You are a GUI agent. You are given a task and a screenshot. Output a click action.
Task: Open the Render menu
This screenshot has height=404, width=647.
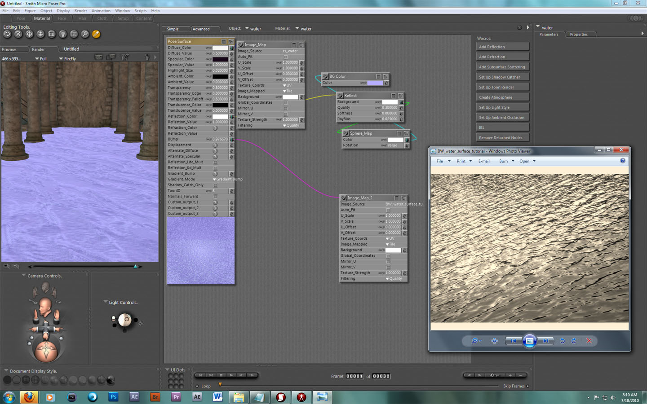pyautogui.click(x=80, y=11)
